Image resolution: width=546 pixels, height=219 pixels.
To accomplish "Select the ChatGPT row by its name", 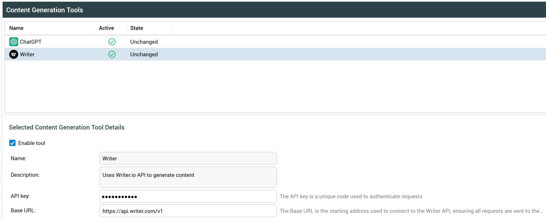I will [30, 42].
